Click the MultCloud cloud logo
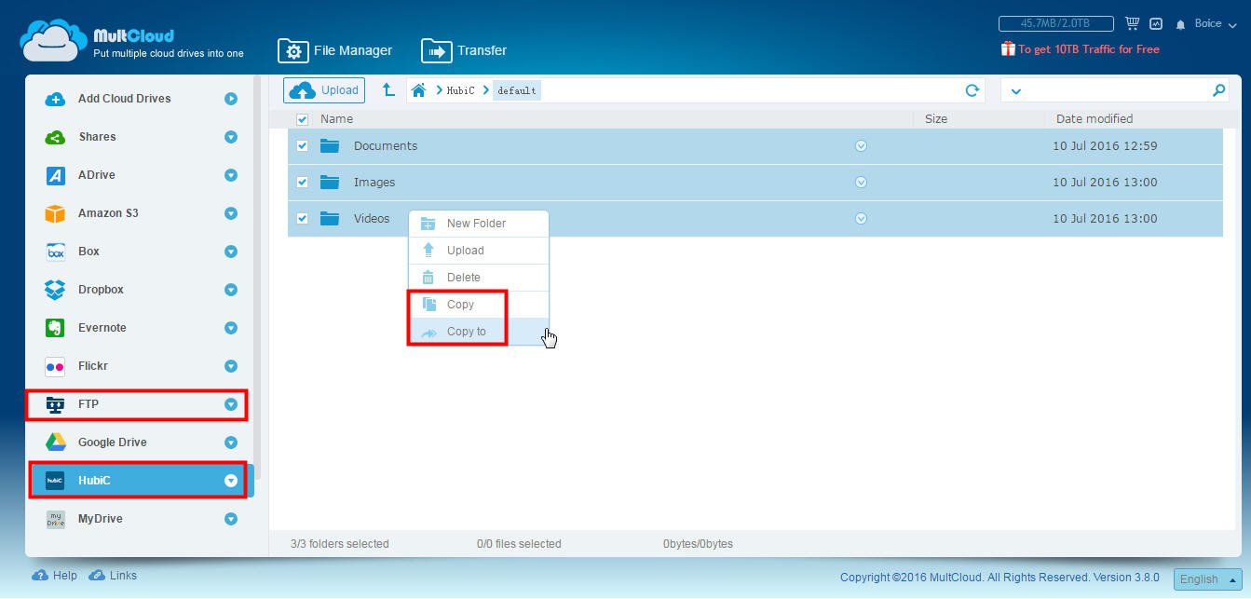1251x599 pixels. click(x=53, y=40)
